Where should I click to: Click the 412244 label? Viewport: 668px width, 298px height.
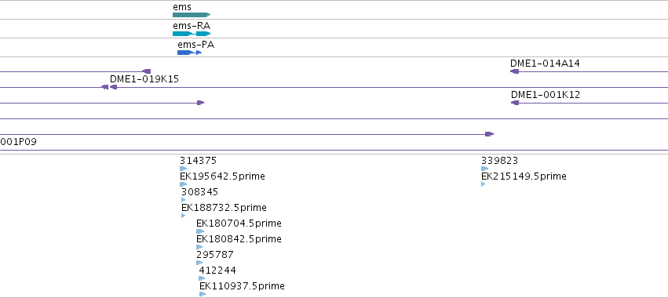point(217,271)
